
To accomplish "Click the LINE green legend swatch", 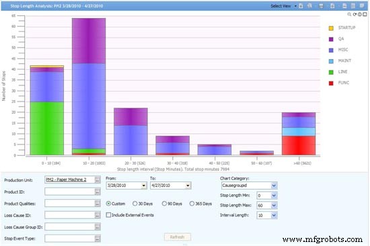I will coord(331,72).
